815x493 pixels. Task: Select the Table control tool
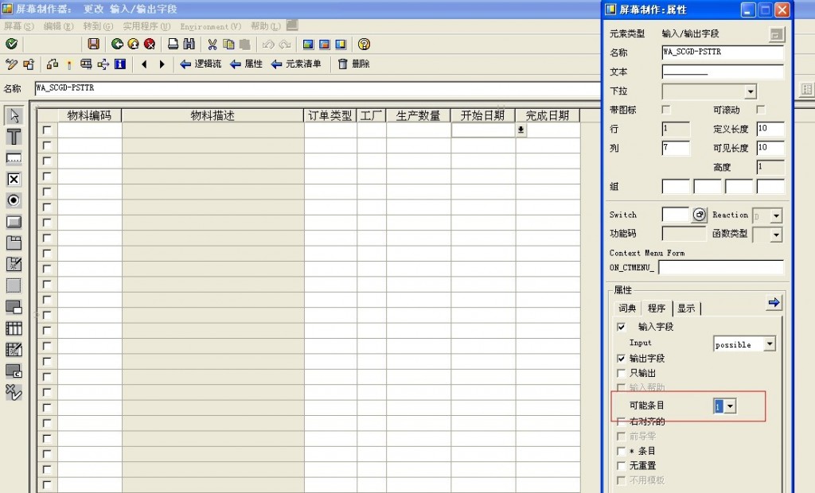tap(14, 328)
